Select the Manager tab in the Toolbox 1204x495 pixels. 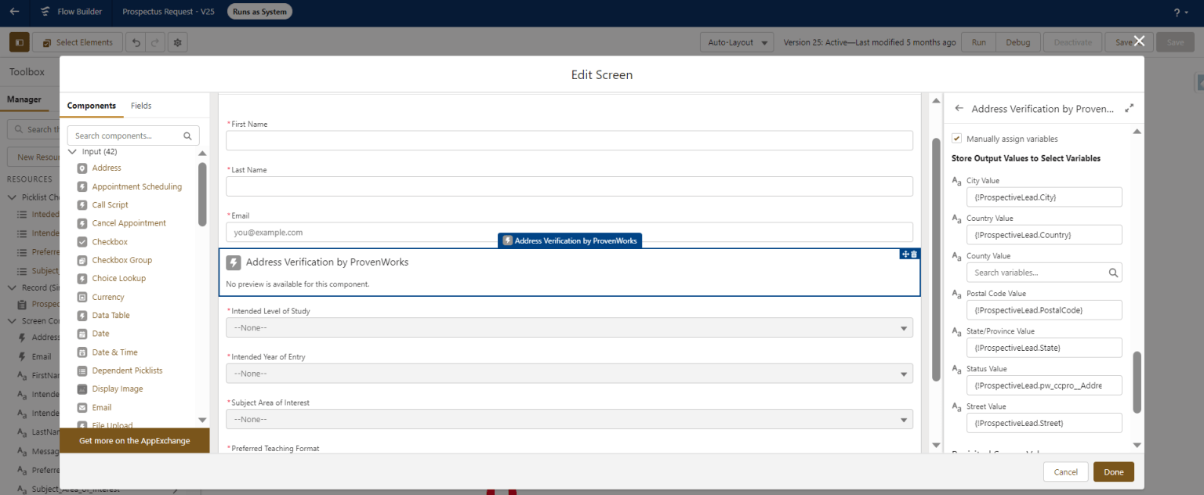click(x=25, y=99)
